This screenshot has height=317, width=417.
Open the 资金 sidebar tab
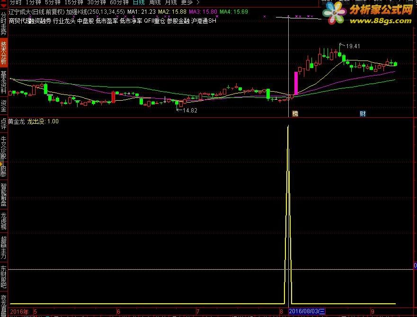tap(3, 106)
